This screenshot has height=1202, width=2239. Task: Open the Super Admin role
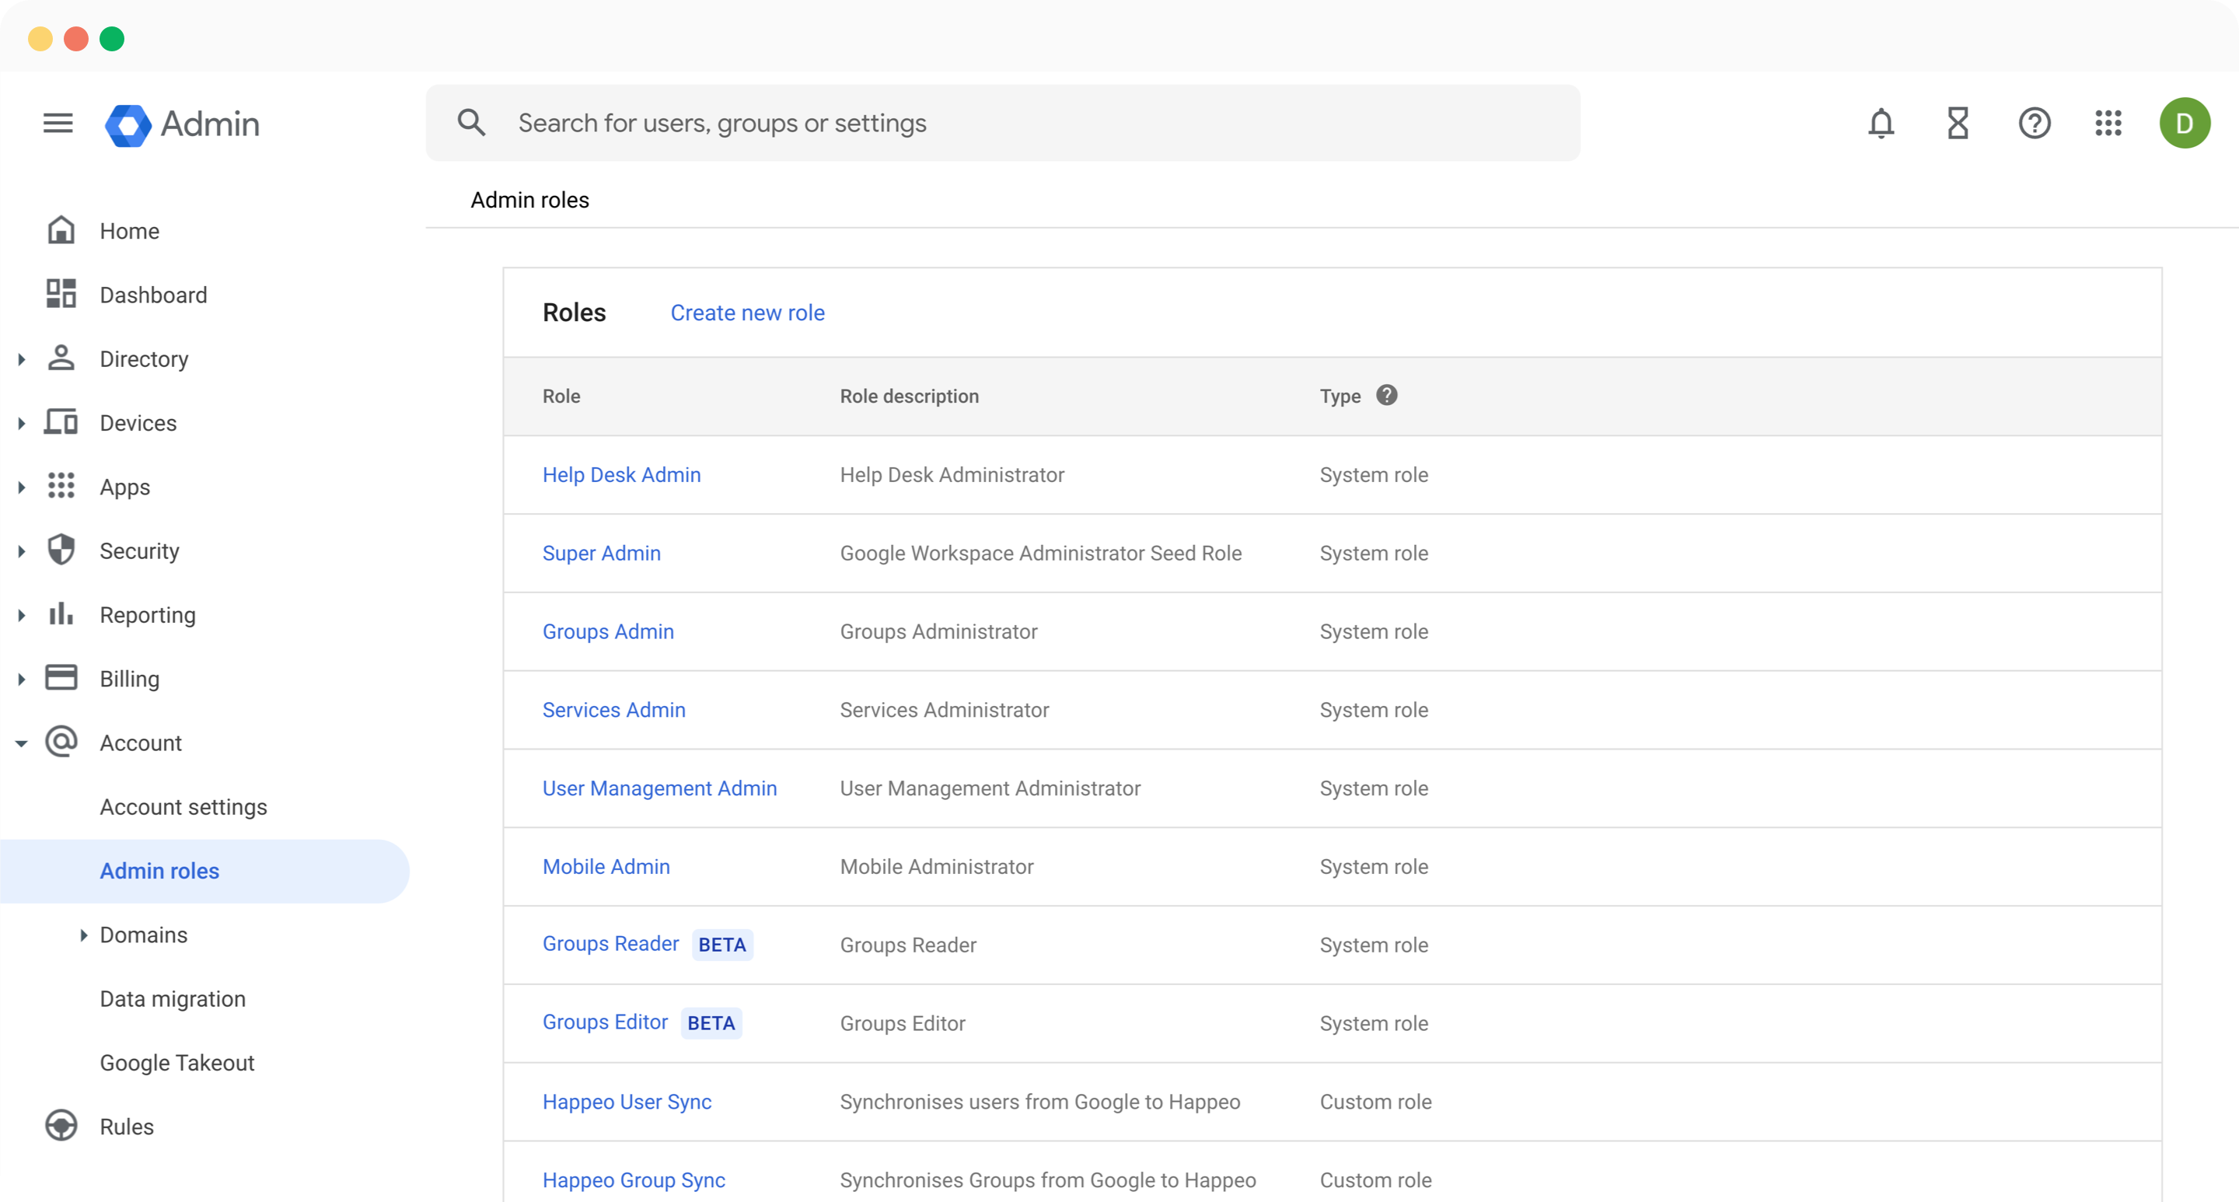602,553
